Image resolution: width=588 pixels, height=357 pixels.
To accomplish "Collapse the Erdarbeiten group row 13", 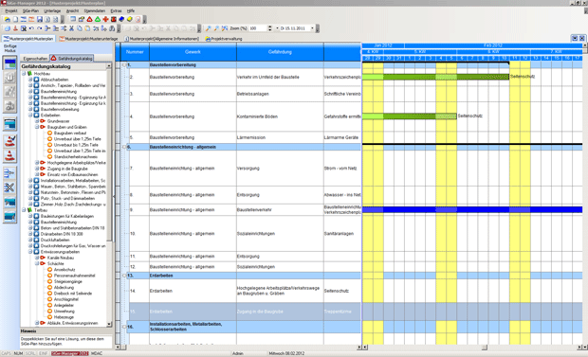I will [124, 276].
